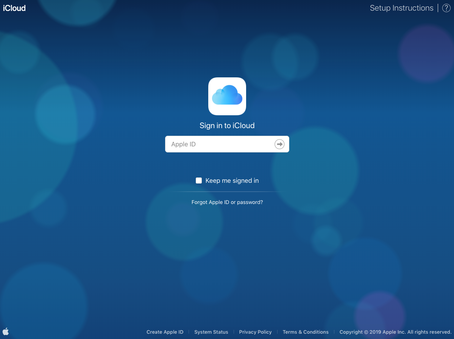Click the Apple logo in the footer
Viewport: 454px width, 339px height.
click(6, 331)
